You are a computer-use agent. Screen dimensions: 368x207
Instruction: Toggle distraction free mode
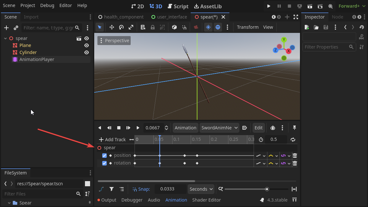(296, 17)
